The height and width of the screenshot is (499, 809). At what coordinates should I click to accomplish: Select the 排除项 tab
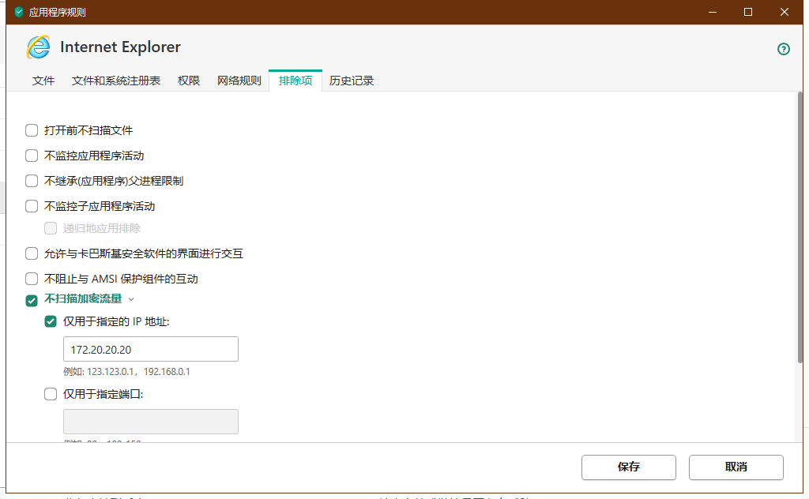click(x=295, y=81)
